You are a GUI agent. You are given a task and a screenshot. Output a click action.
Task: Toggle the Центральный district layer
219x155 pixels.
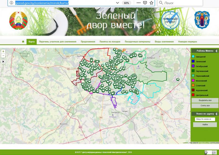193,95
